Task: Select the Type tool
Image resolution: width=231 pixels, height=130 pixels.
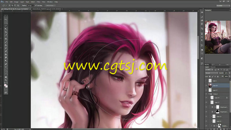Action: coord(6,67)
